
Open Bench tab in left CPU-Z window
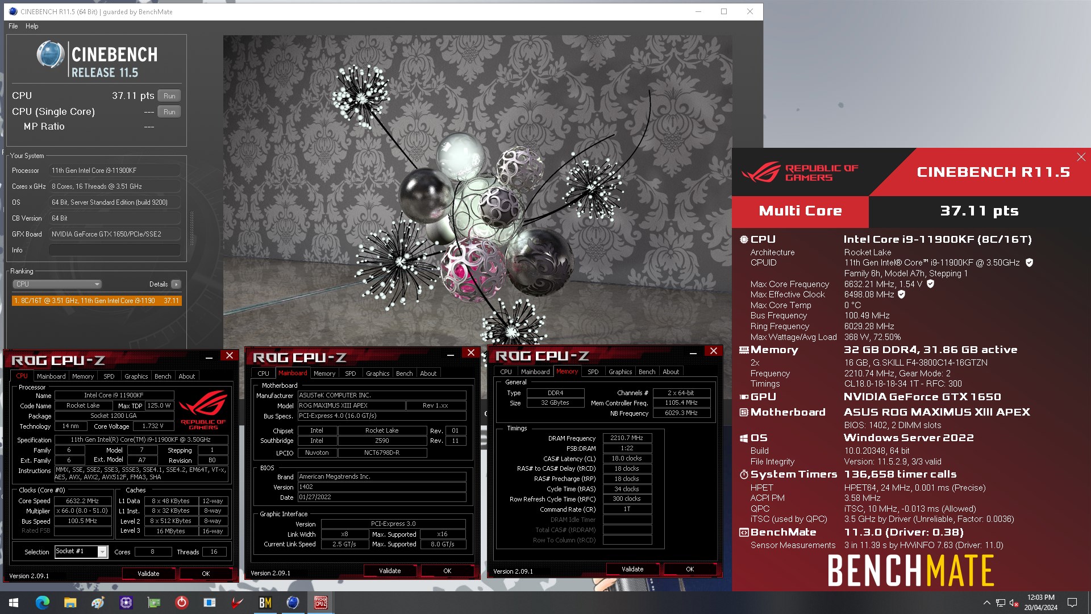pos(163,376)
